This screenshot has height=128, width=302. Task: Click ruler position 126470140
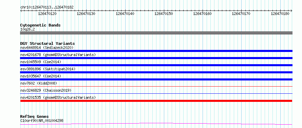[125, 14]
